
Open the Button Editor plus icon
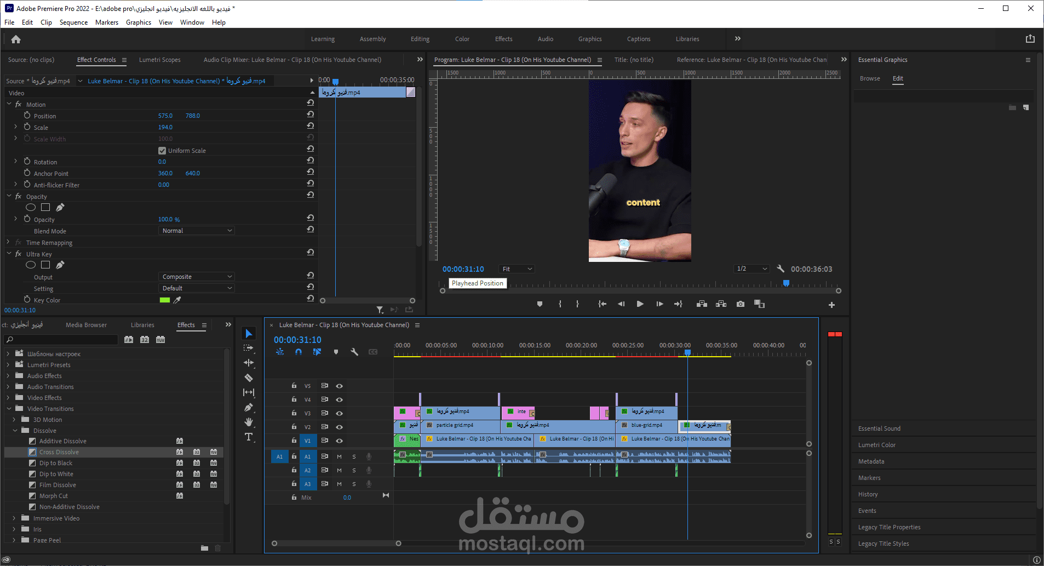[x=831, y=305]
